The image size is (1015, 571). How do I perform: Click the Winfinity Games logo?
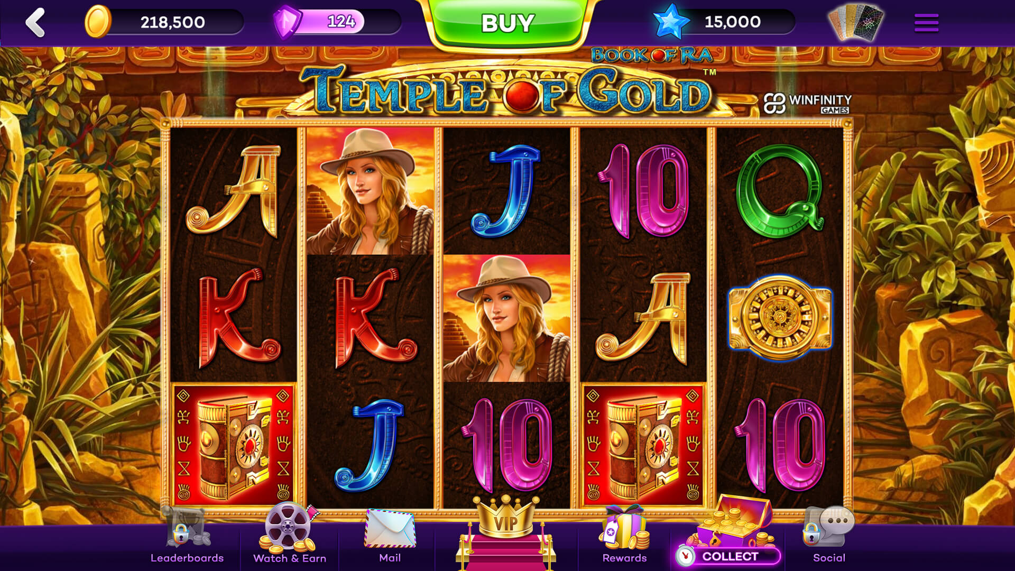(807, 103)
